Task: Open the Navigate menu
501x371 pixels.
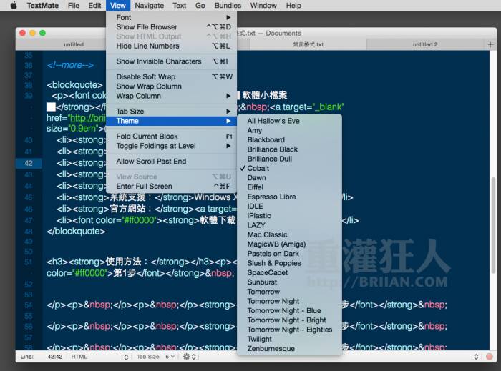Action: pyautogui.click(x=149, y=6)
